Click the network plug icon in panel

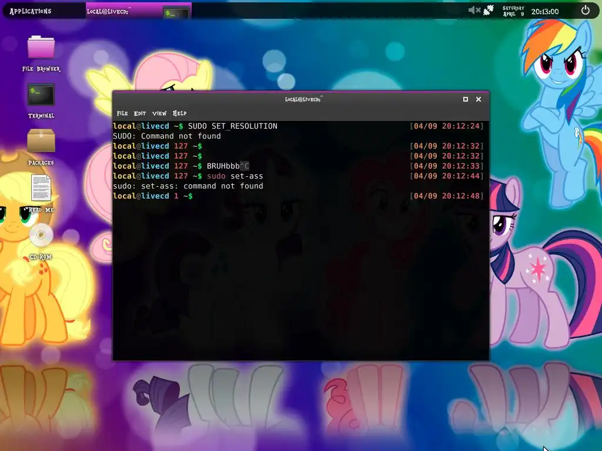click(x=488, y=11)
